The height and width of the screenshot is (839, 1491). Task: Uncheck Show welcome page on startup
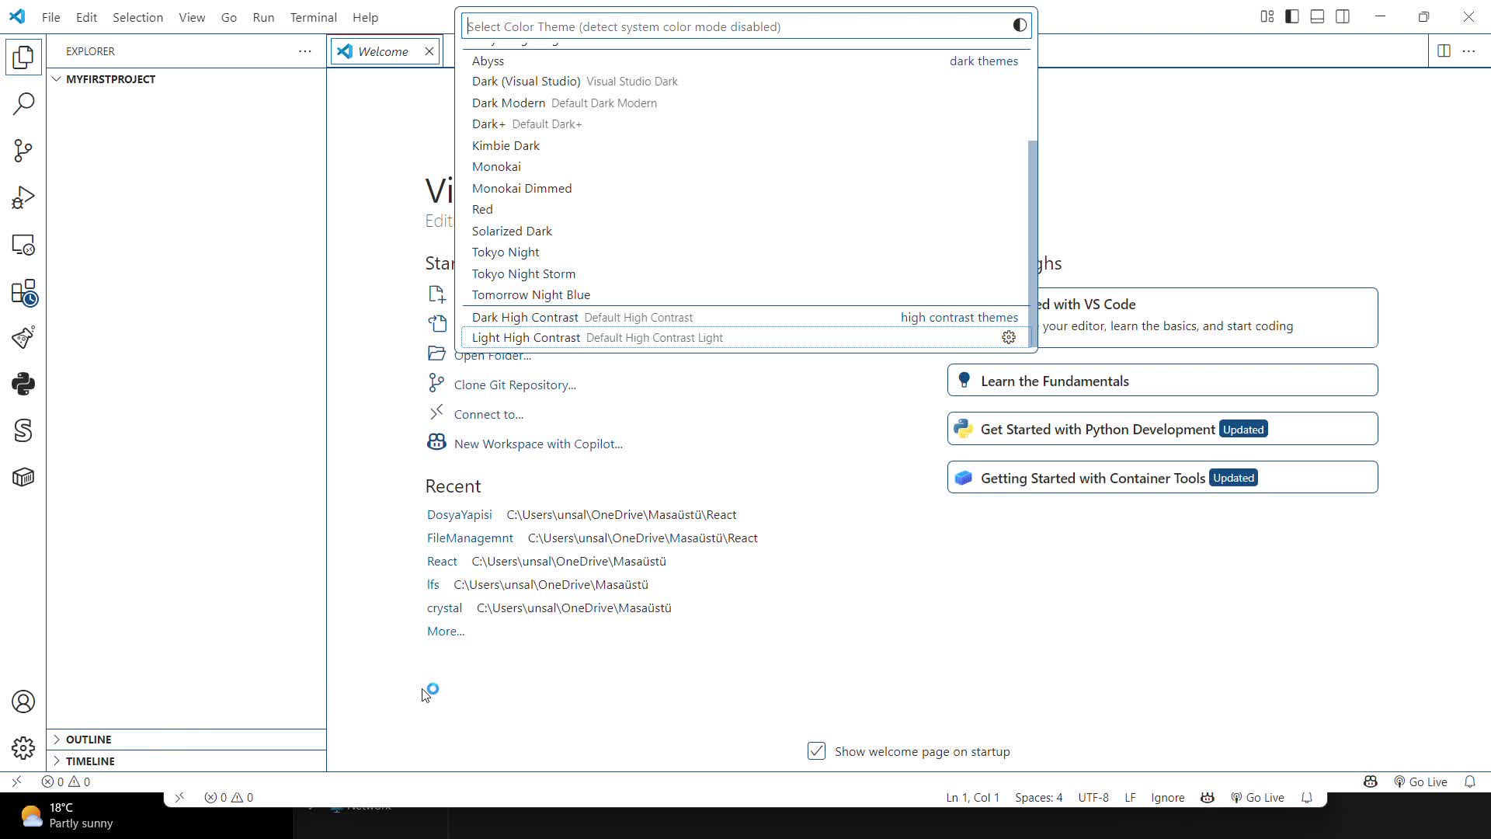click(x=816, y=751)
